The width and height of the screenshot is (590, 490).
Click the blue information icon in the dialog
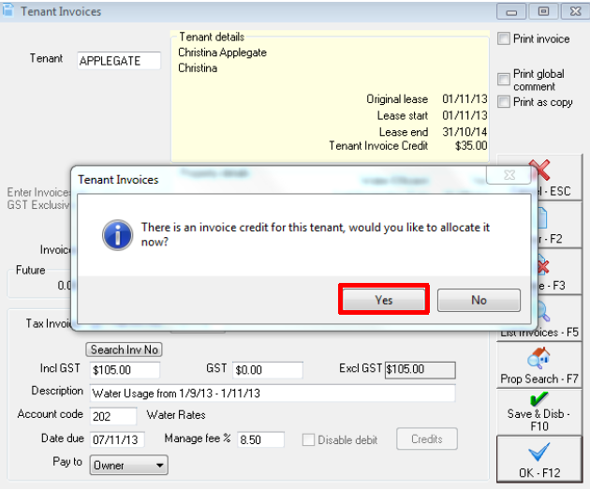[x=117, y=235]
